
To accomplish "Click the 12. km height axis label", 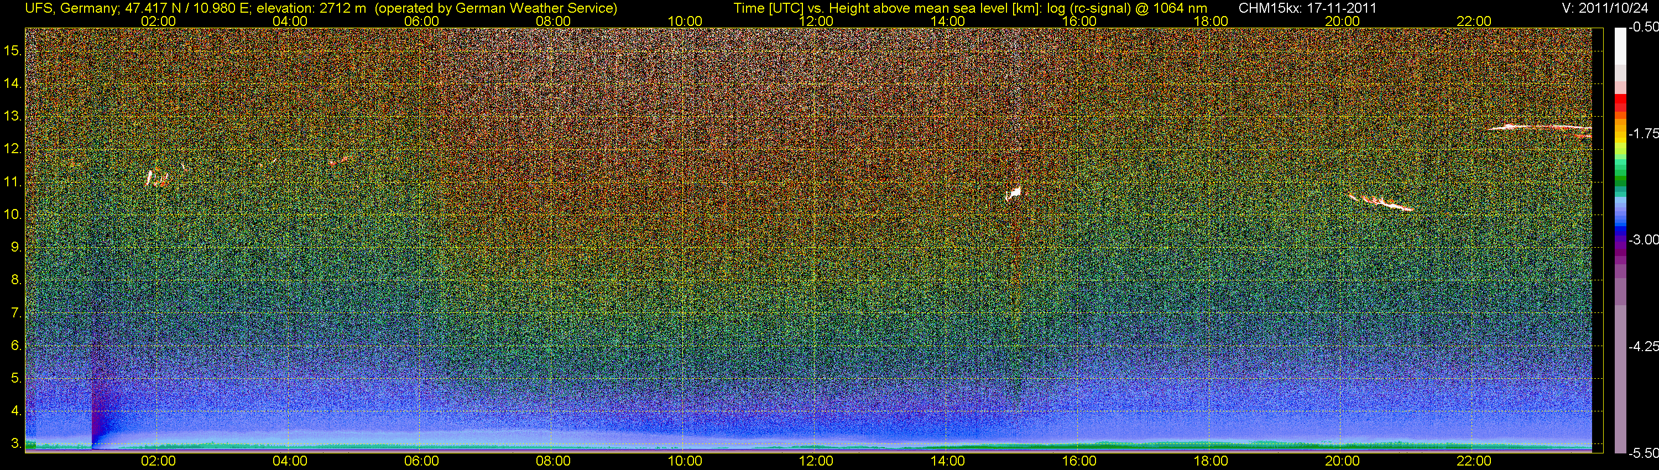I will (13, 149).
